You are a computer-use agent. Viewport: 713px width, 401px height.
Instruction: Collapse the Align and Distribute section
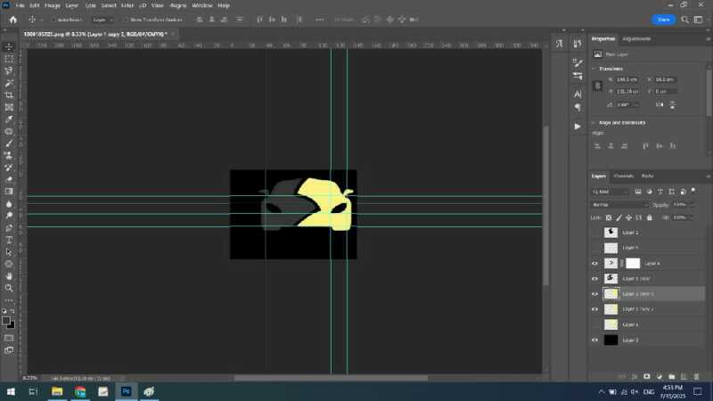tap(594, 123)
